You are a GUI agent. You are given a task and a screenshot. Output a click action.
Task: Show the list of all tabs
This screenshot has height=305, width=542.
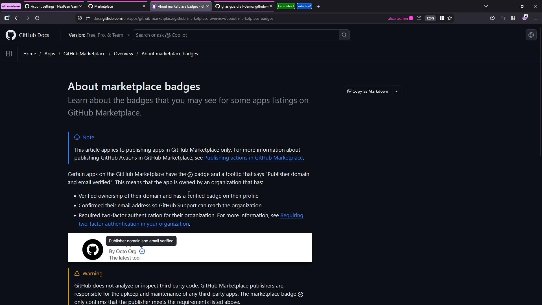point(486,6)
